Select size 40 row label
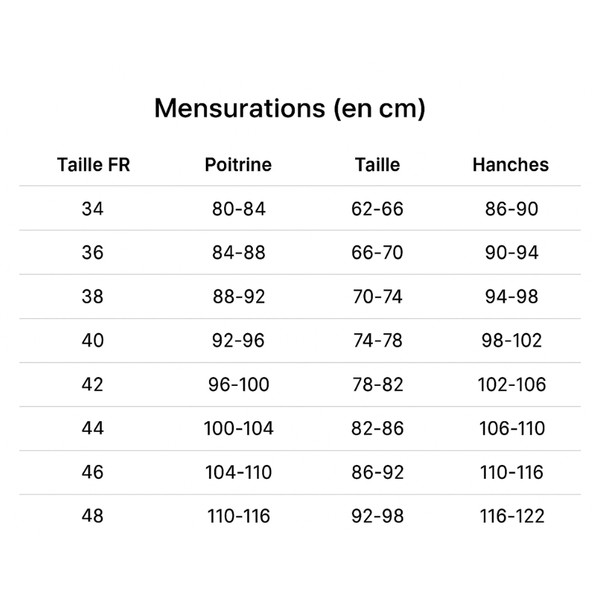593x593 pixels. pos(92,341)
